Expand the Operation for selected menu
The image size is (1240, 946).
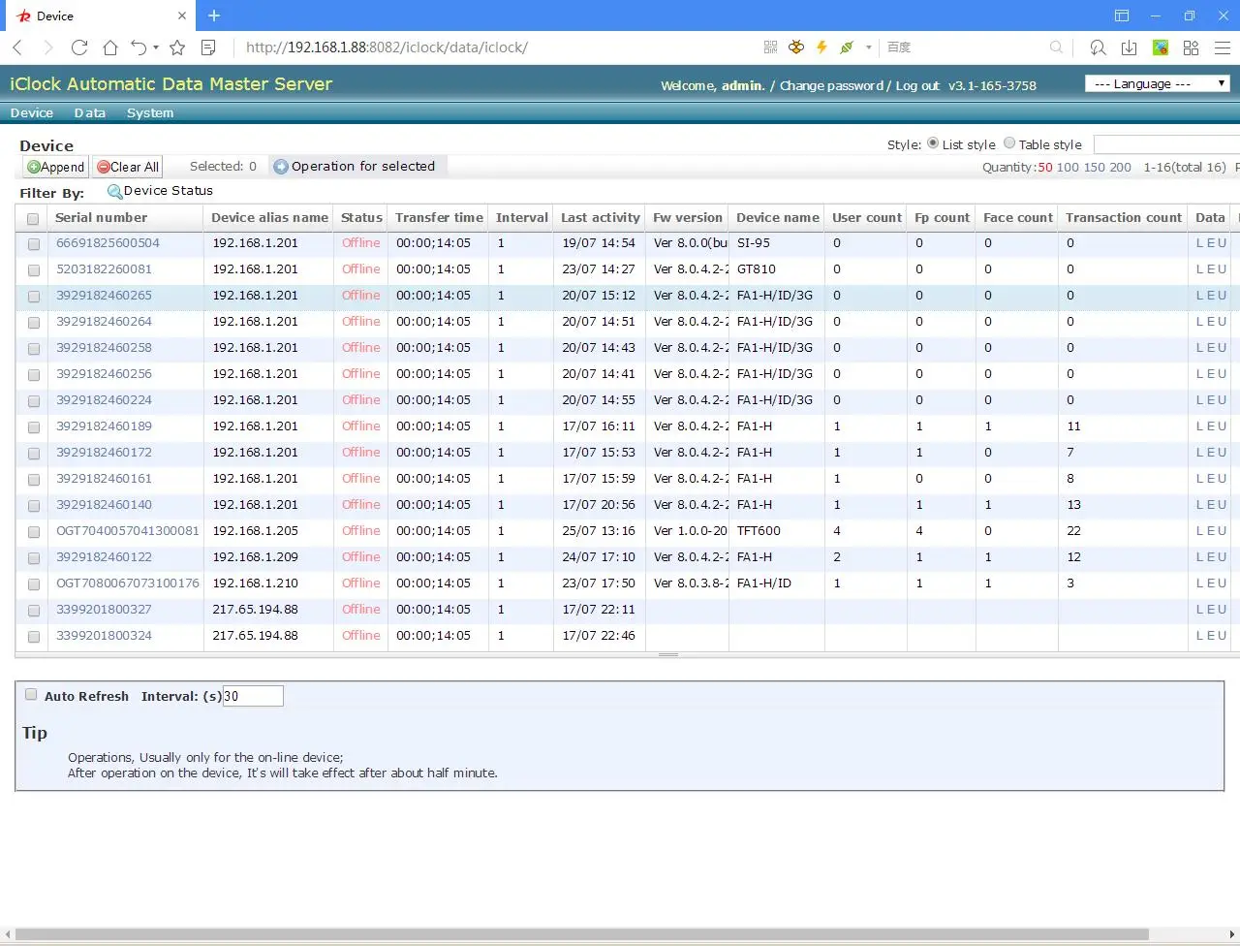pos(355,167)
